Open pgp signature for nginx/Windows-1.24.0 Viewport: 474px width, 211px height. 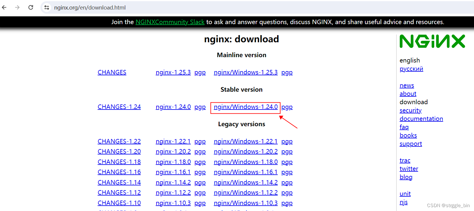pyautogui.click(x=287, y=107)
